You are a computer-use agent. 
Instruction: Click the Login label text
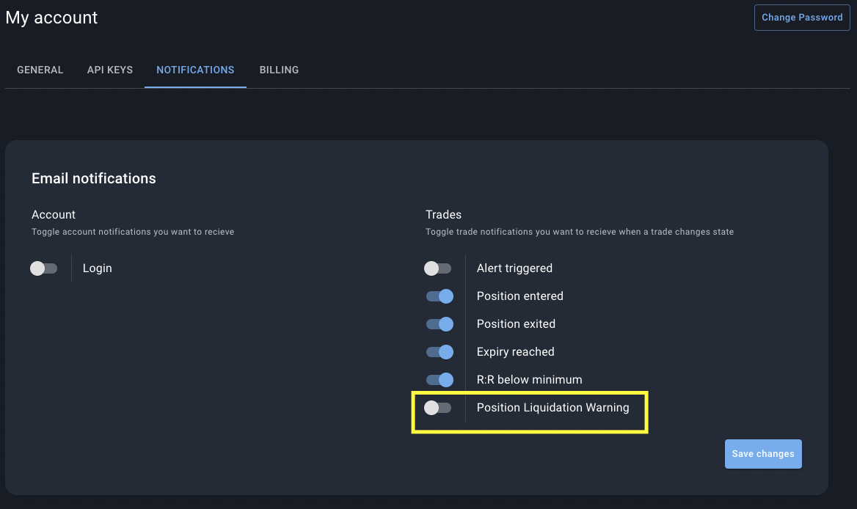[x=98, y=268]
